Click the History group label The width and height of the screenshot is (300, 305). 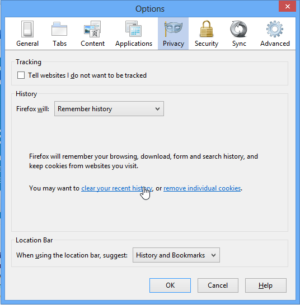click(26, 94)
